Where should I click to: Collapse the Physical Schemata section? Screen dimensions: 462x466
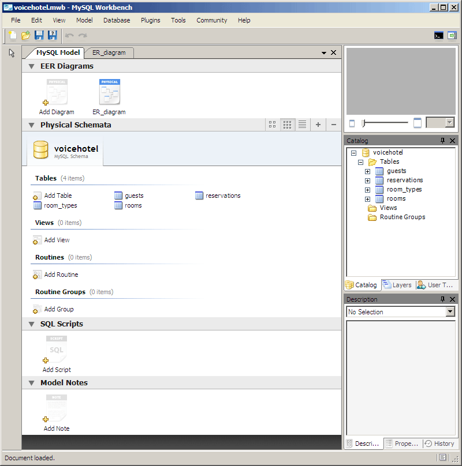[x=31, y=125]
